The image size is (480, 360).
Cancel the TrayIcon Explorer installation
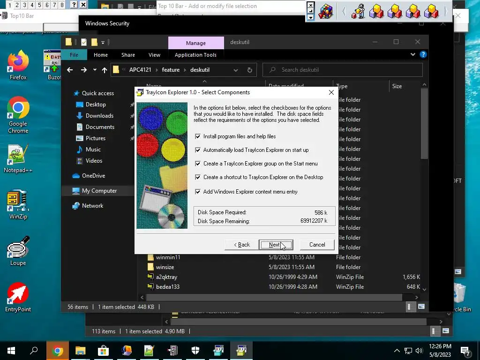[x=317, y=245]
